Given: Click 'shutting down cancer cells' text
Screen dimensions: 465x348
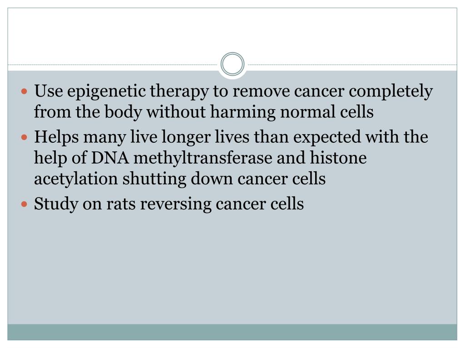Looking at the screenshot, I should click(224, 179).
